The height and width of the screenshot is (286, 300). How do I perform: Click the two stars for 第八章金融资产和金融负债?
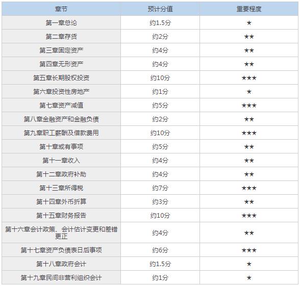(249, 119)
